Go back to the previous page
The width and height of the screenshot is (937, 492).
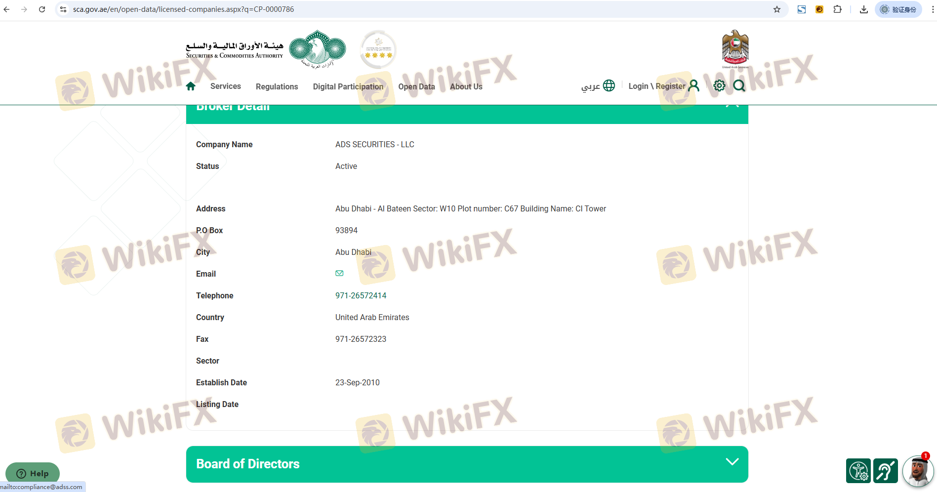tap(7, 9)
